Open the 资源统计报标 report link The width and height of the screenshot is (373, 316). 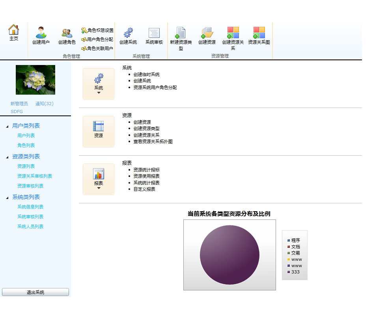pos(146,170)
